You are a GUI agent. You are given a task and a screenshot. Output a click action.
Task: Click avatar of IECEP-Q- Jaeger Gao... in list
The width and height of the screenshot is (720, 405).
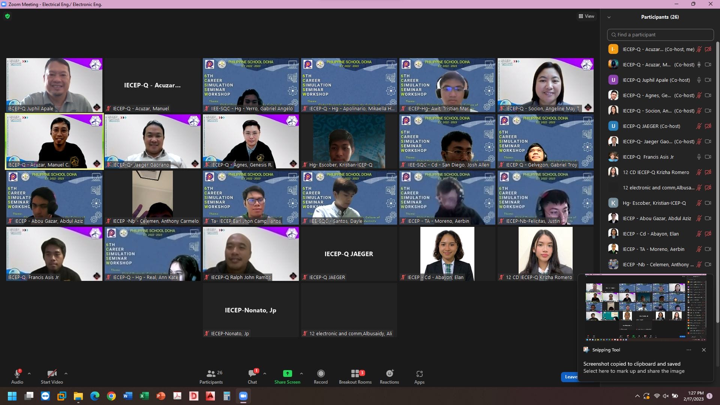[613, 141]
